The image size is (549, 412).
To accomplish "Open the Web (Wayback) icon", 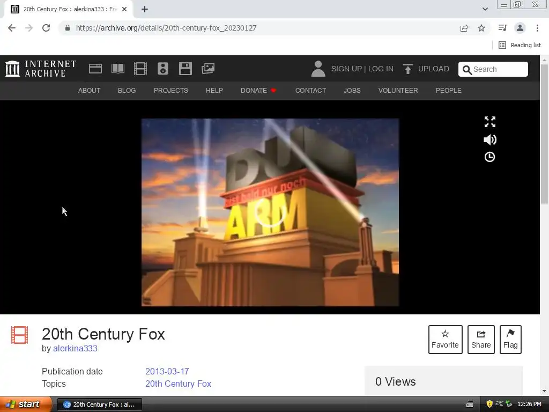I will tap(95, 69).
